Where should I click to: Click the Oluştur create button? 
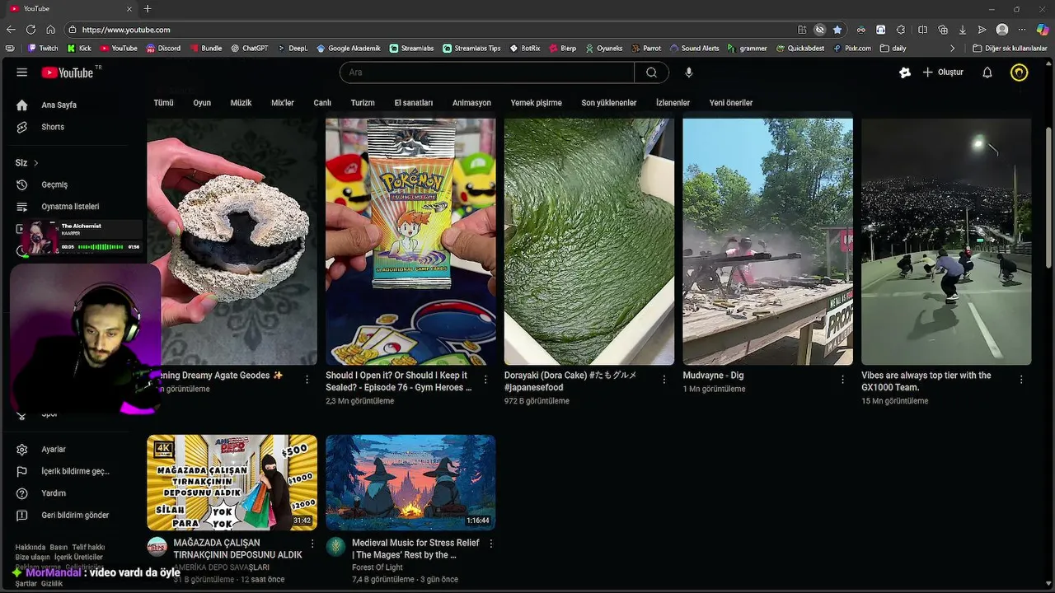pos(943,72)
